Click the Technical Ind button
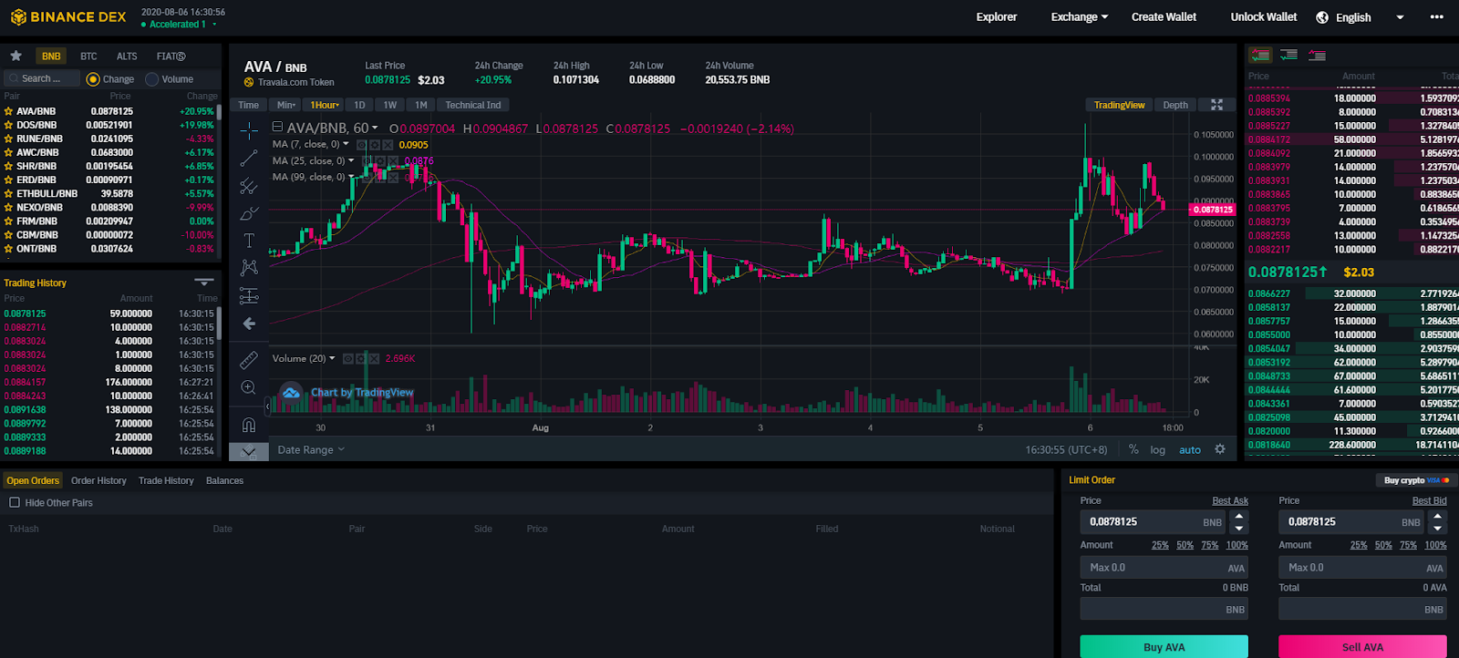 tap(473, 105)
